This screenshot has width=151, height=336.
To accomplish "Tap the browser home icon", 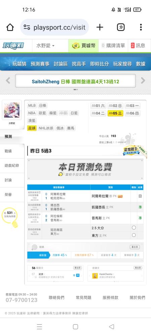I will 10,27.
